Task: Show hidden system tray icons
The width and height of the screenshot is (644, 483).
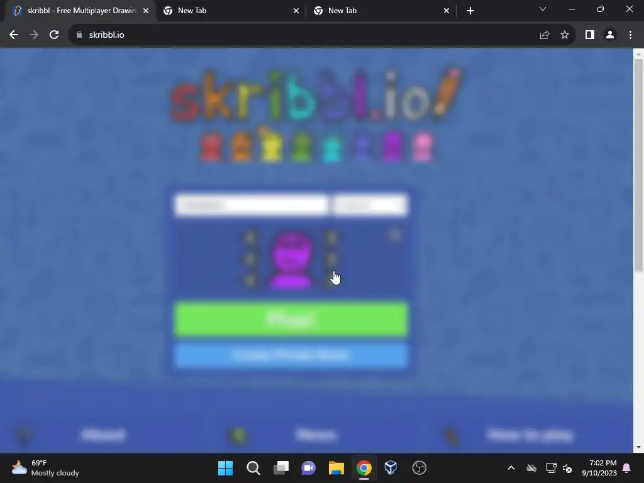Action: (511, 468)
